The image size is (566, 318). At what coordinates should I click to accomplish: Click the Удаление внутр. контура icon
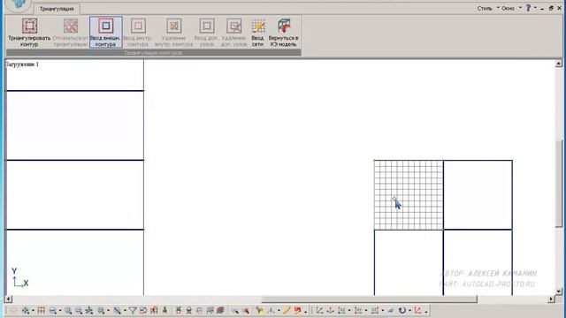tap(174, 26)
